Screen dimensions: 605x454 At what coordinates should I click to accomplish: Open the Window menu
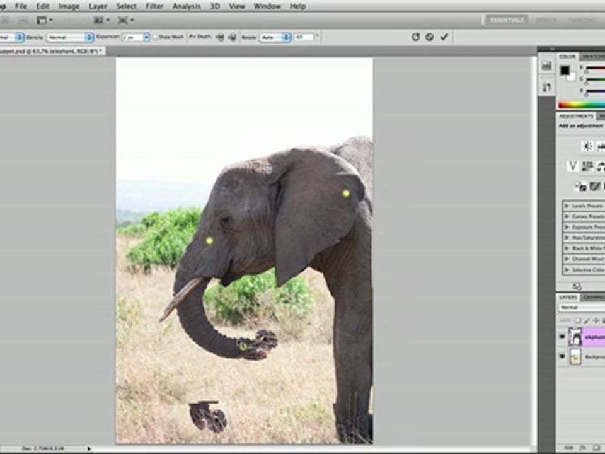click(267, 6)
